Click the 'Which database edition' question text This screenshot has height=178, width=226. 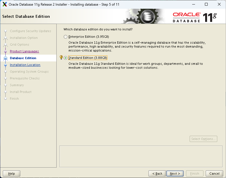pos(98,29)
